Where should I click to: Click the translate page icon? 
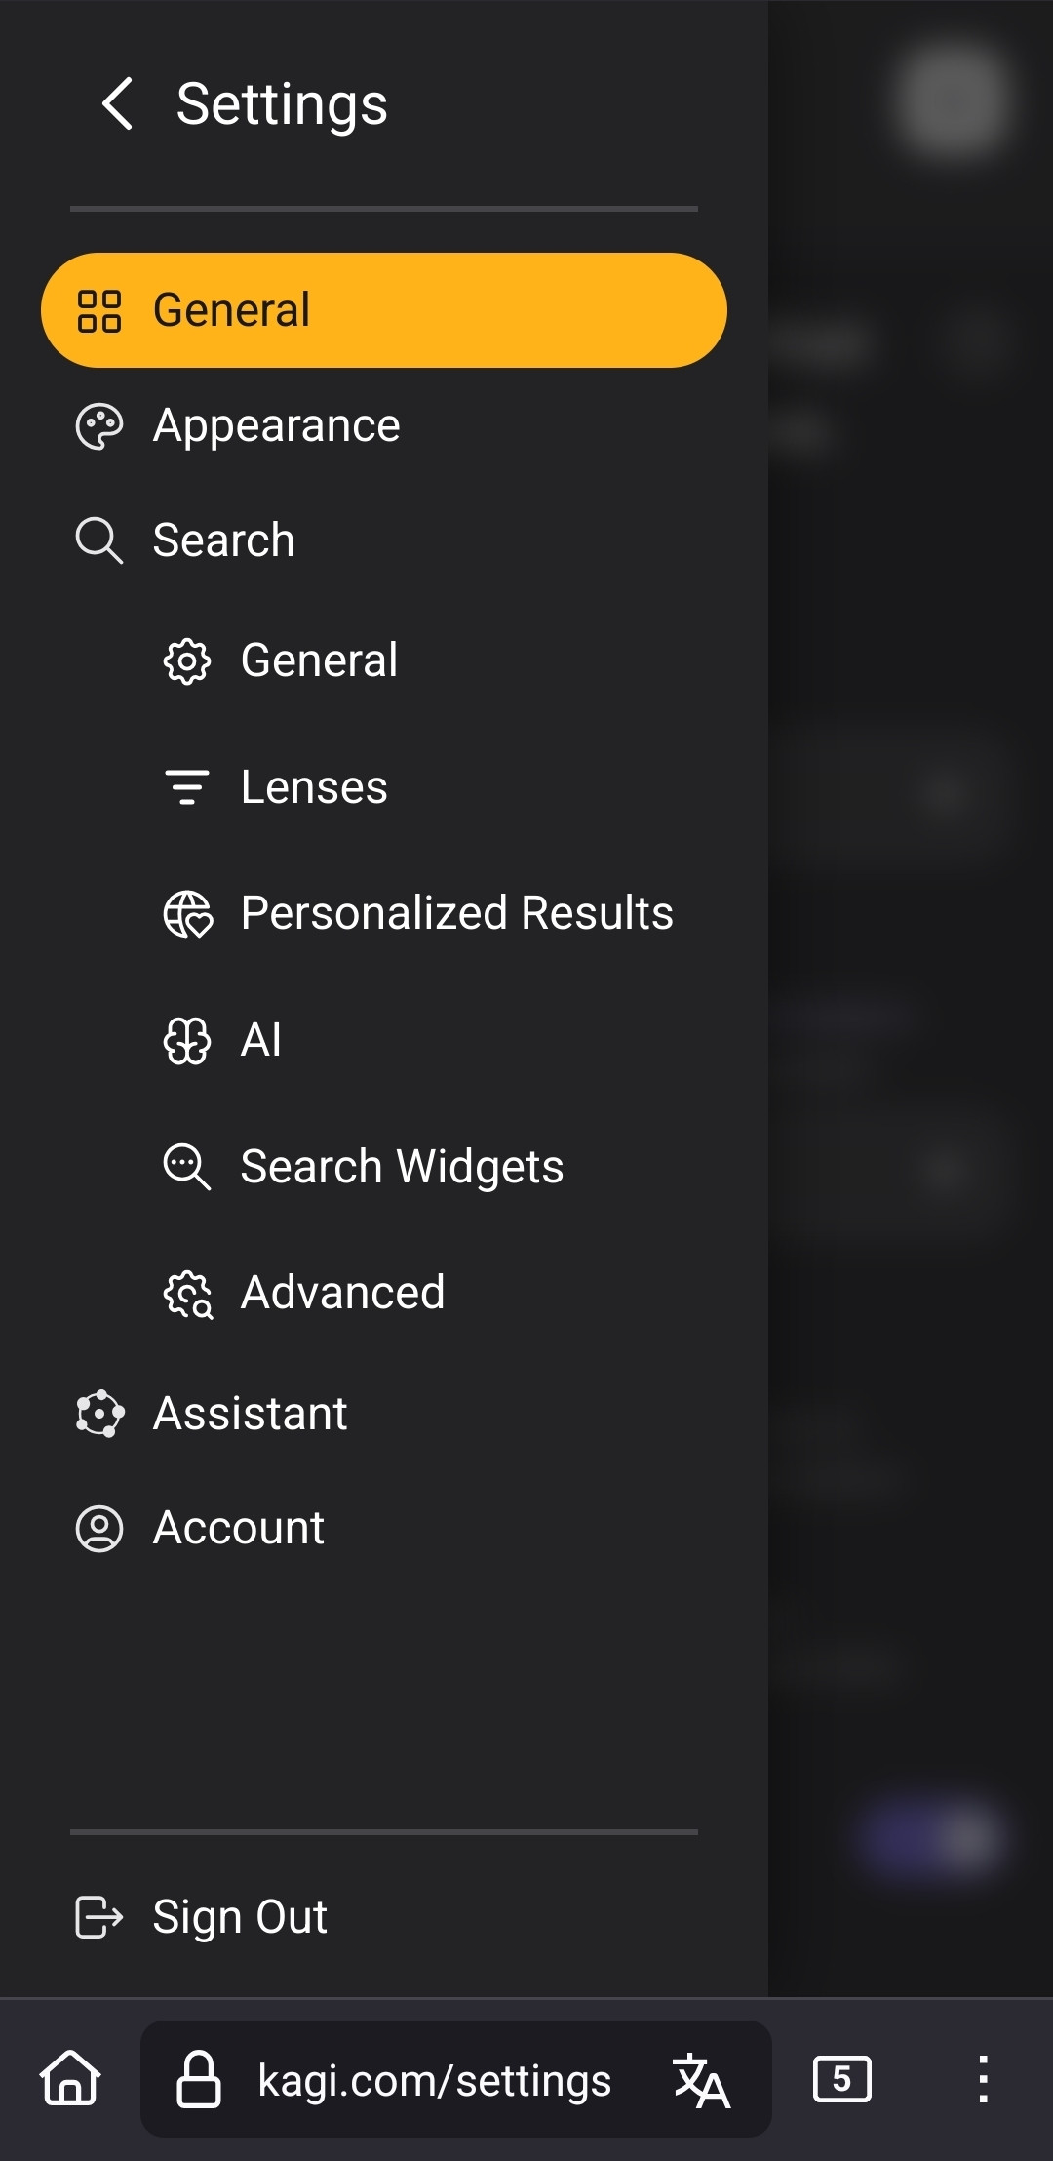[702, 2080]
